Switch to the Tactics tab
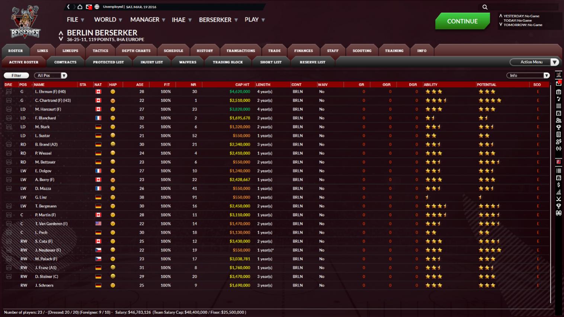This screenshot has width=564, height=317. pyautogui.click(x=100, y=51)
